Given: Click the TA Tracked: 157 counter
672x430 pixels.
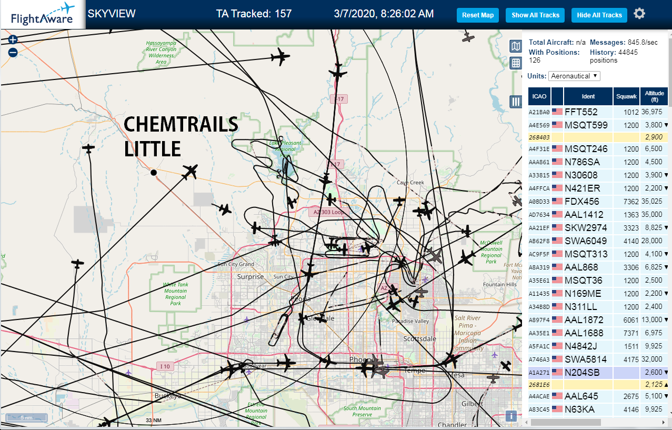Looking at the screenshot, I should click(254, 14).
